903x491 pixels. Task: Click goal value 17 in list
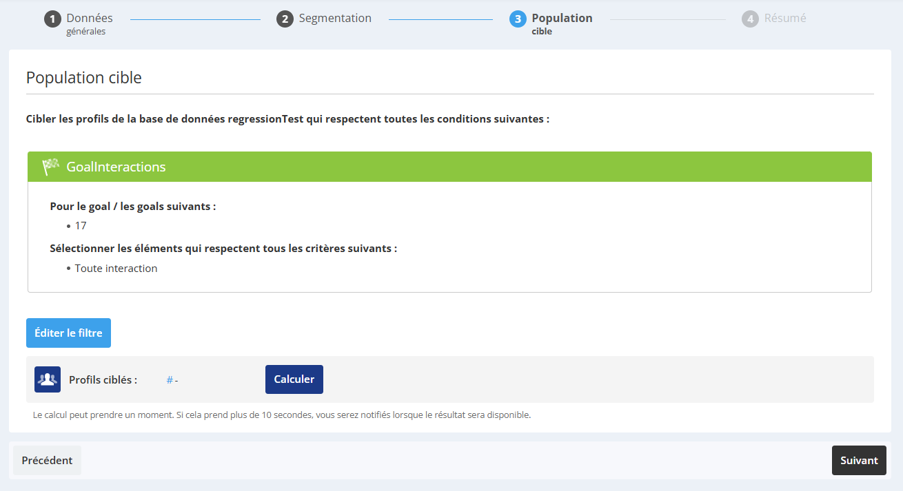tap(81, 226)
